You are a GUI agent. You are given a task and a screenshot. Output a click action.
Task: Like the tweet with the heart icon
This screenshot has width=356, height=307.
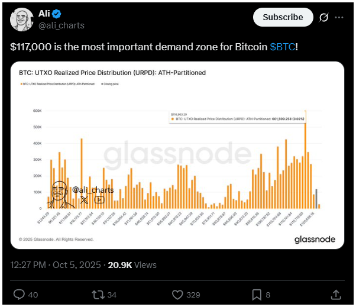point(177,294)
